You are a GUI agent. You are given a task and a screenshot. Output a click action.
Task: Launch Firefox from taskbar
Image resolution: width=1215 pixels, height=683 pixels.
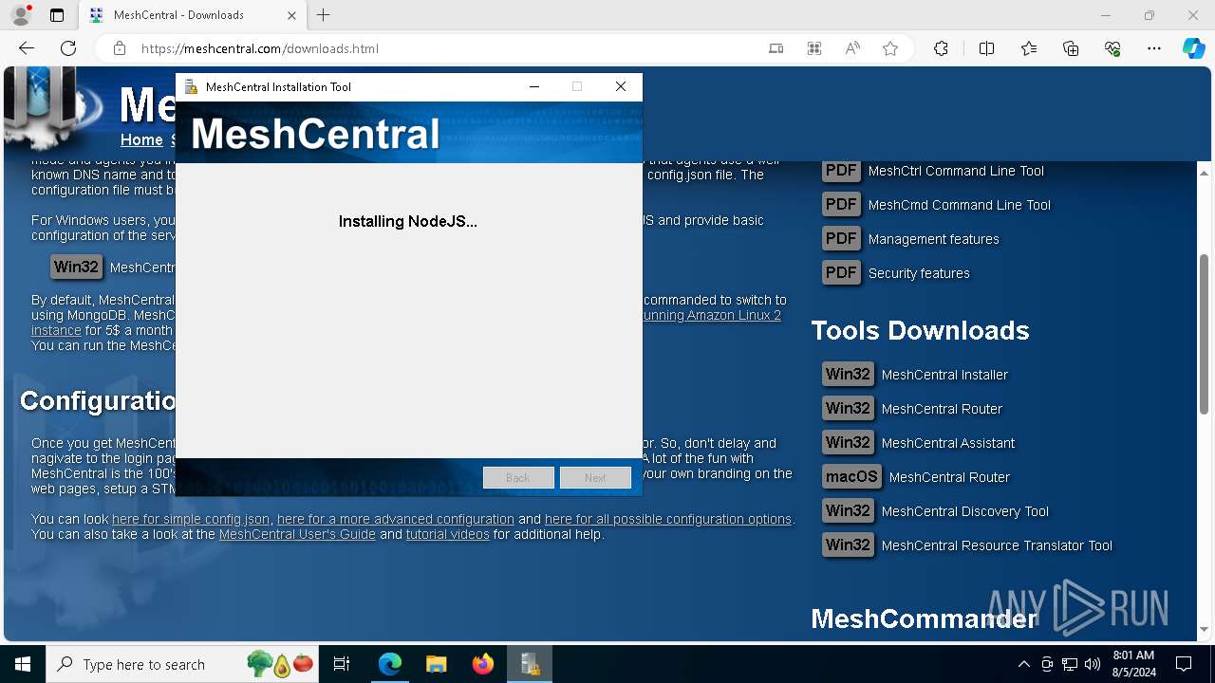[483, 664]
